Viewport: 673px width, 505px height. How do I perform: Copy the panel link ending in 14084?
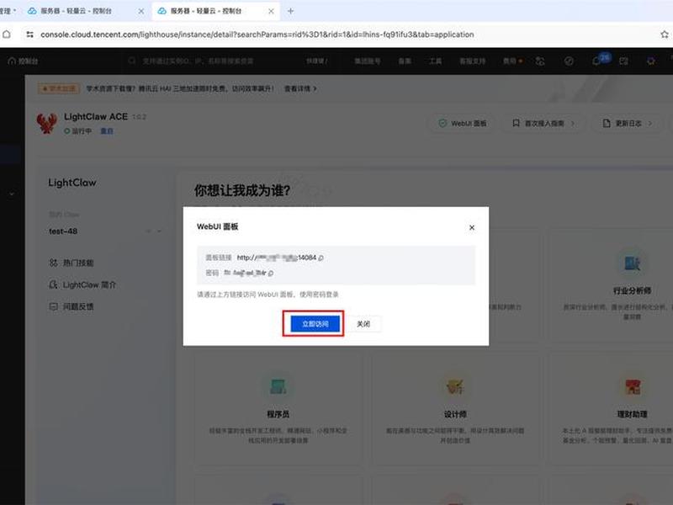point(321,258)
